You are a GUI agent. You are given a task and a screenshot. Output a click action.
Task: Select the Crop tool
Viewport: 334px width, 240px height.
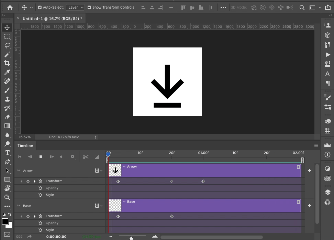(7, 63)
